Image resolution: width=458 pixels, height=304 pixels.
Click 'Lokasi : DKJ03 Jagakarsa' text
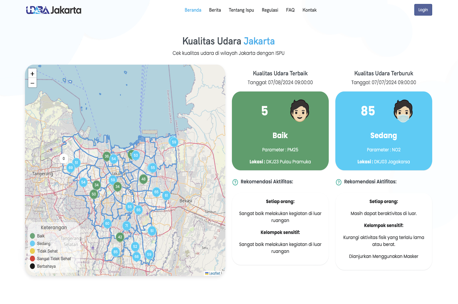tap(384, 162)
